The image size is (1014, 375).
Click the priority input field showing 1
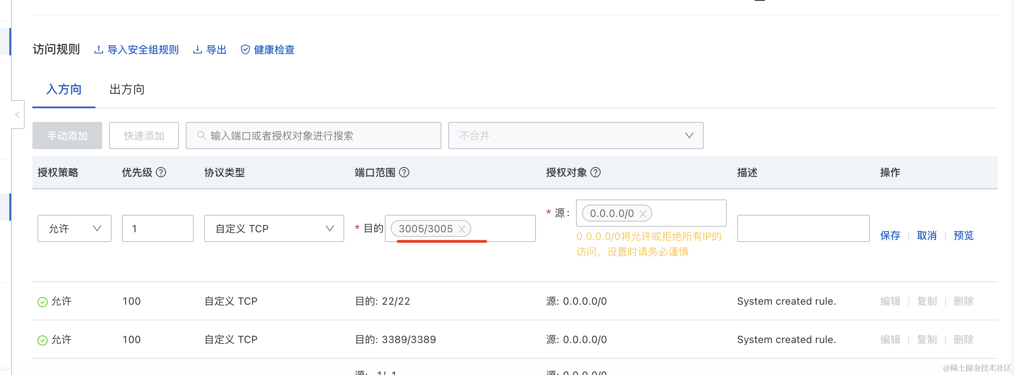point(158,228)
